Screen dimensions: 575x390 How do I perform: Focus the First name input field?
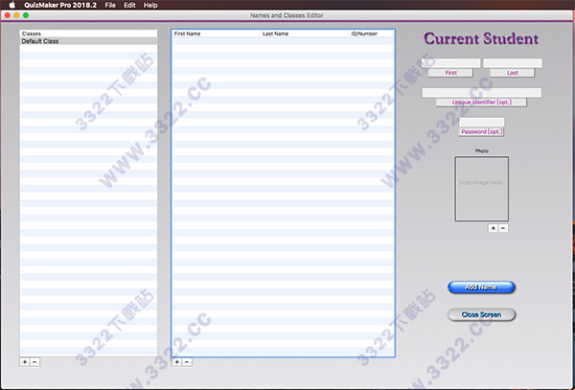point(450,63)
